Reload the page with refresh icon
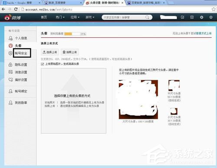The width and height of the screenshot is (217, 168). (16, 9)
